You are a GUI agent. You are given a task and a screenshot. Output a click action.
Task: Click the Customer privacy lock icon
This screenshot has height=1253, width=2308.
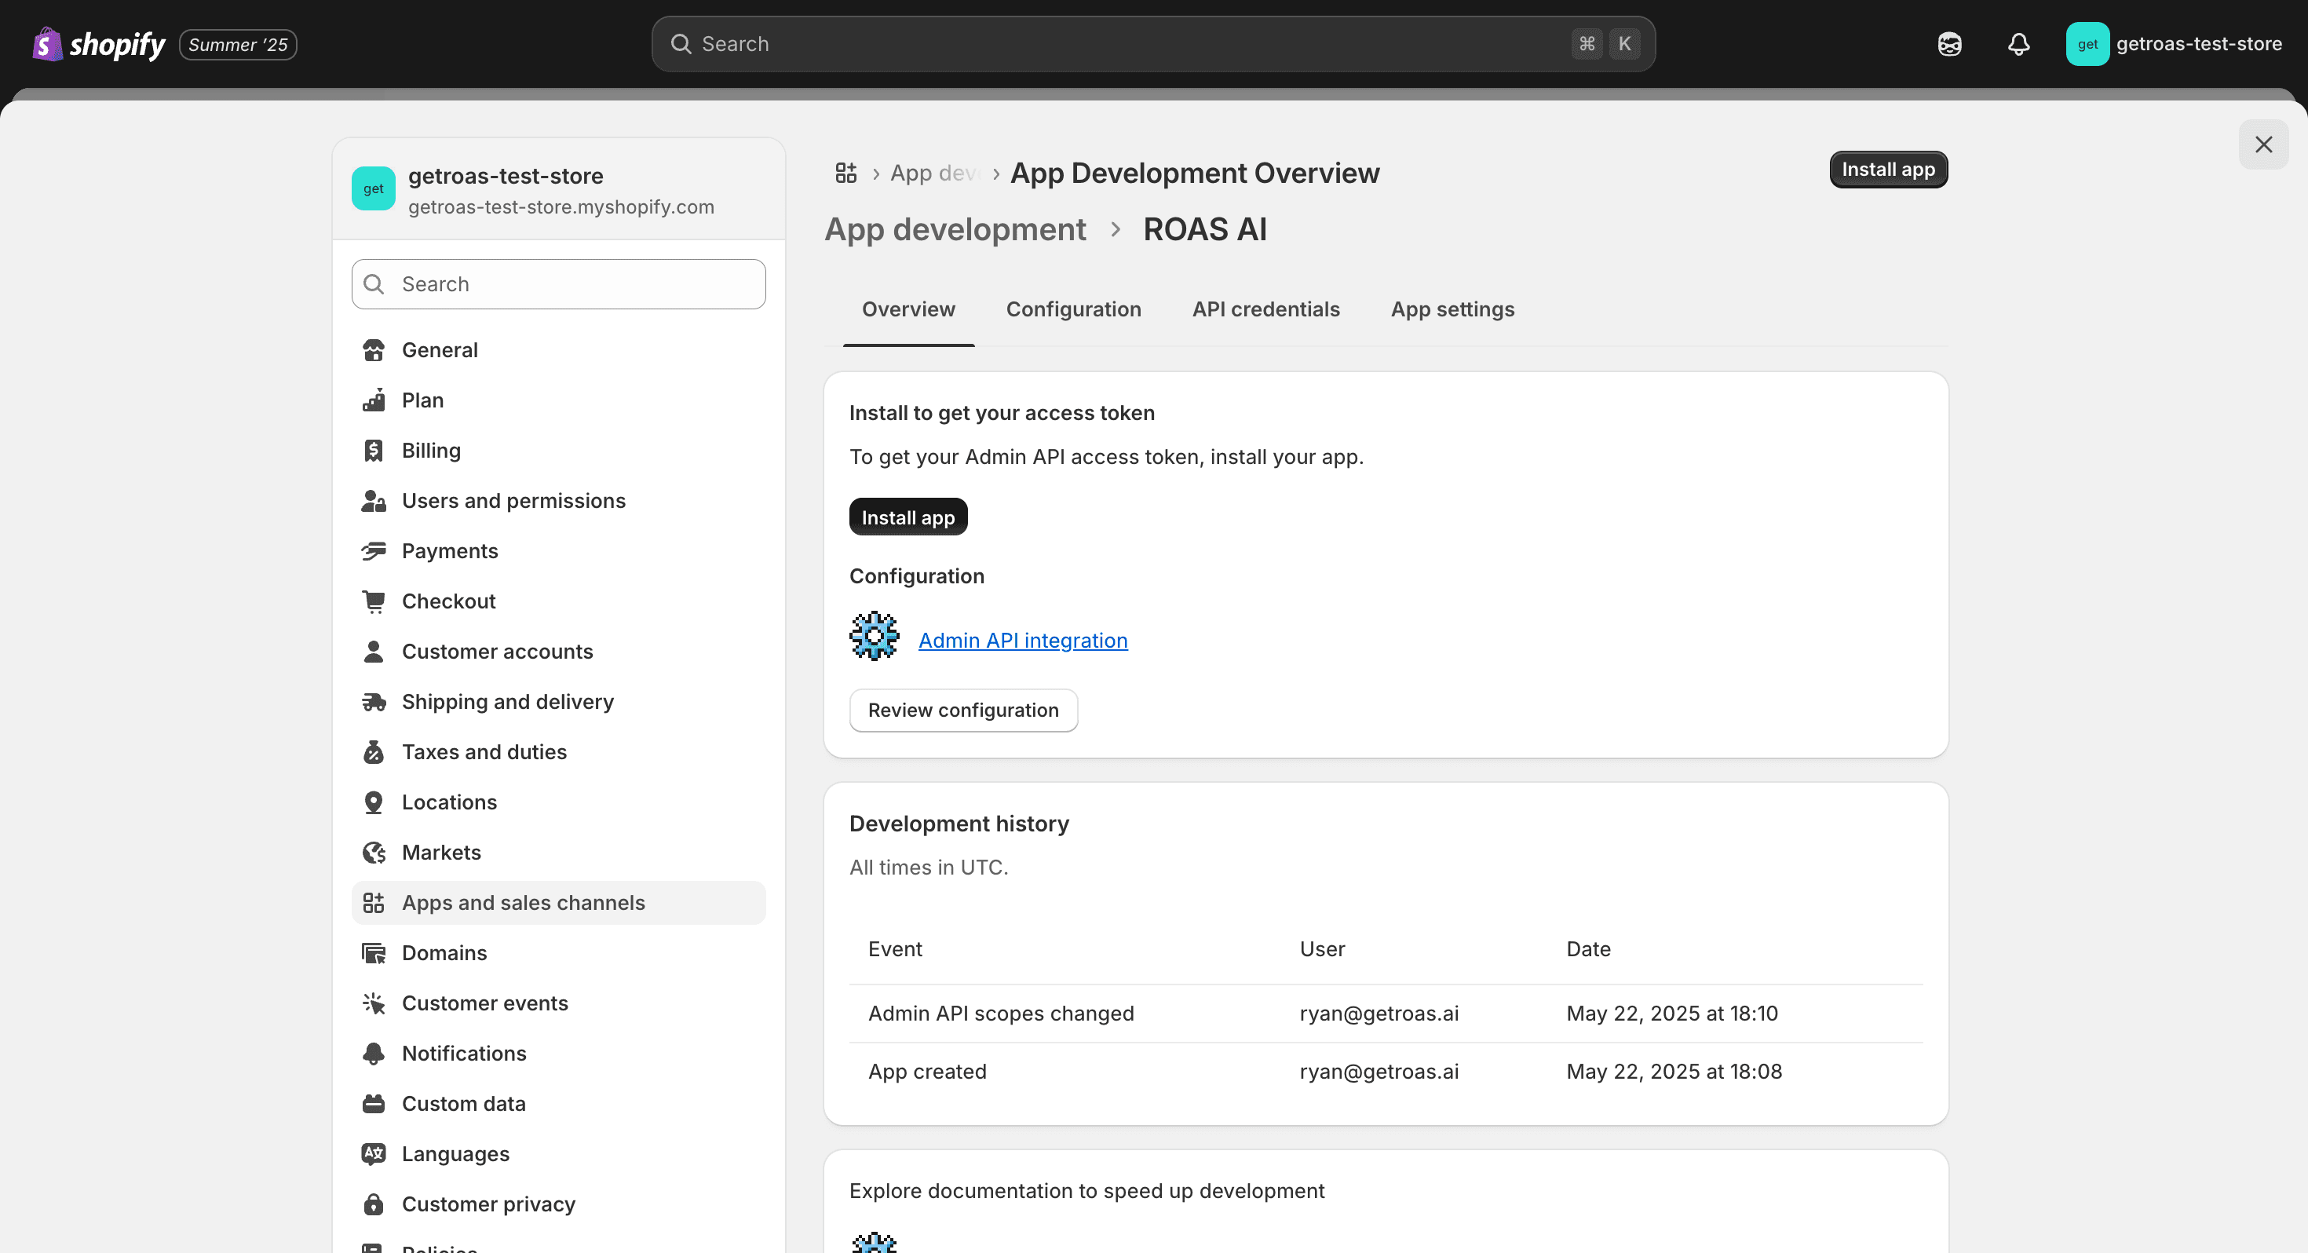point(374,1203)
